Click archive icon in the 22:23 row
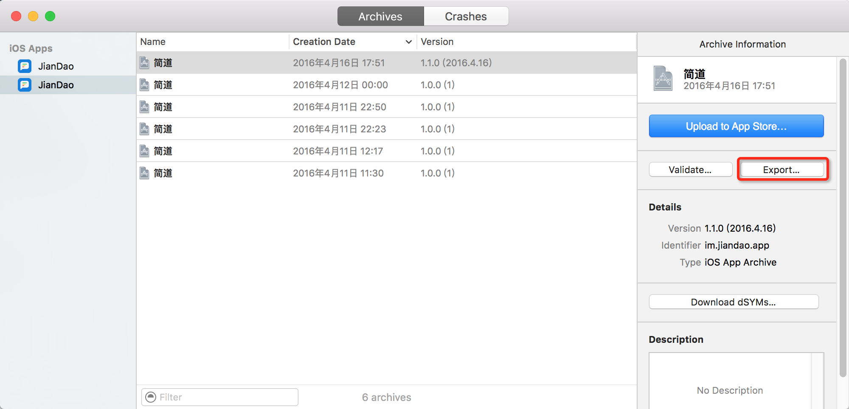This screenshot has height=409, width=849. point(145,129)
